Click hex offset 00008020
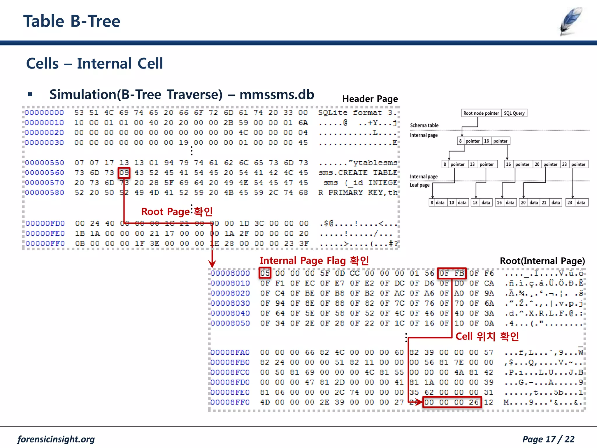This screenshot has width=597, height=448. click(x=230, y=293)
